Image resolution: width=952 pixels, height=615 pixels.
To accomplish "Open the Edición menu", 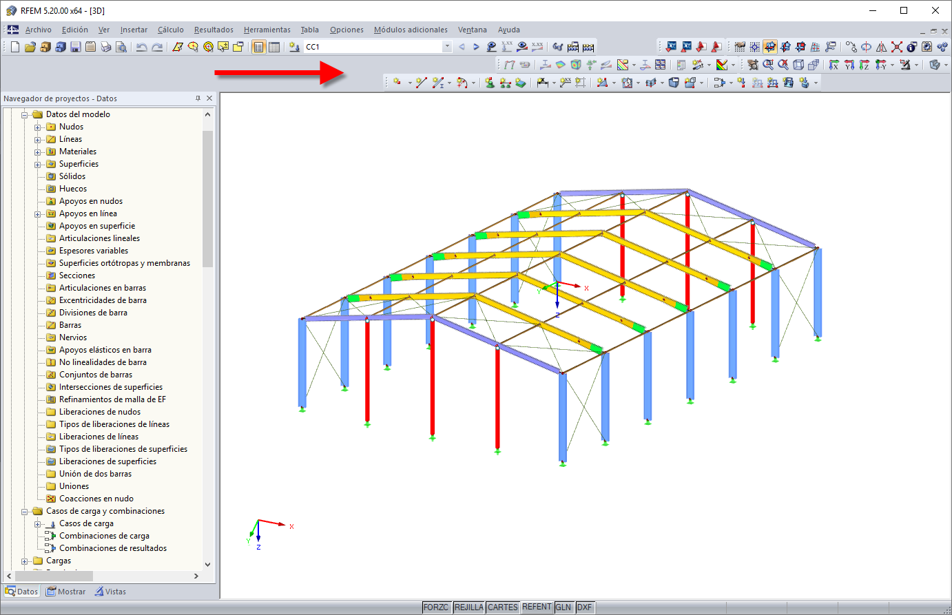I will point(75,30).
